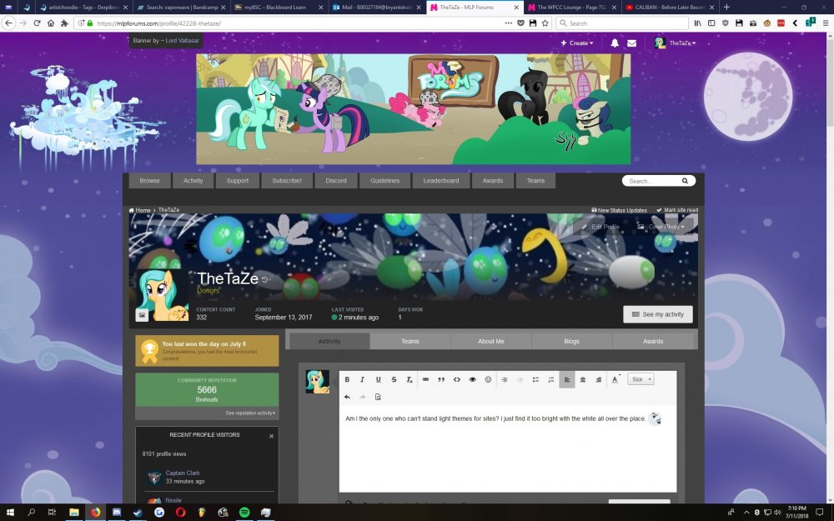Click the profile photo change icon
The image size is (834, 521).
[x=142, y=315]
